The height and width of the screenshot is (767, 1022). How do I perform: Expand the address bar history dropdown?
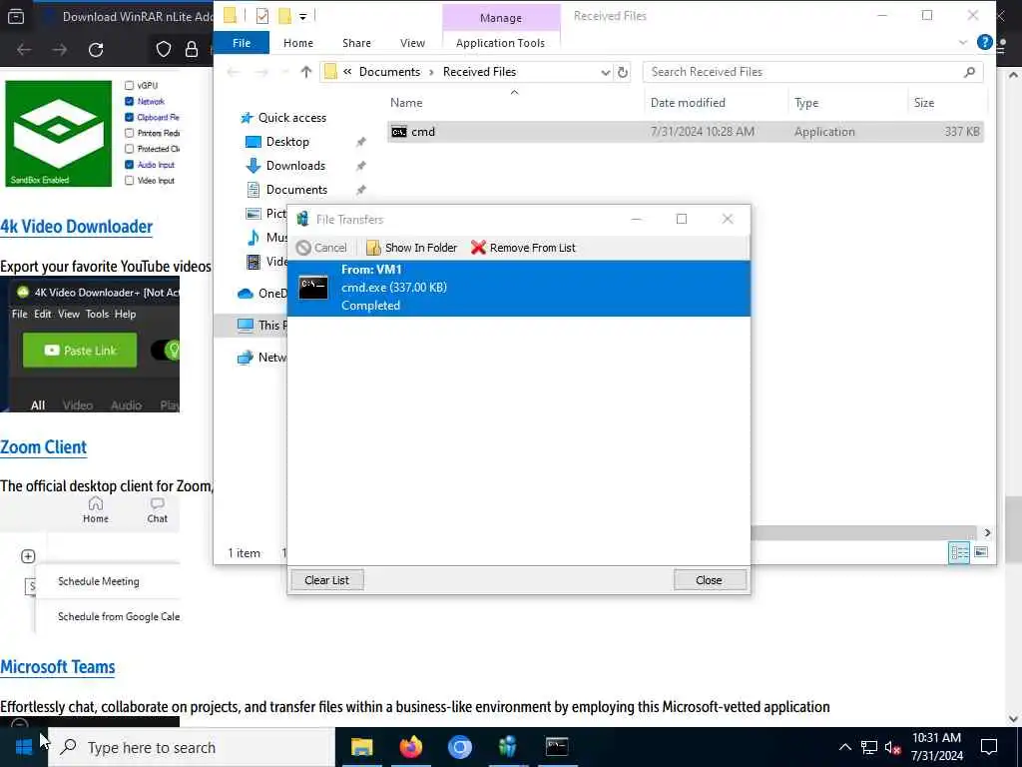tap(606, 72)
